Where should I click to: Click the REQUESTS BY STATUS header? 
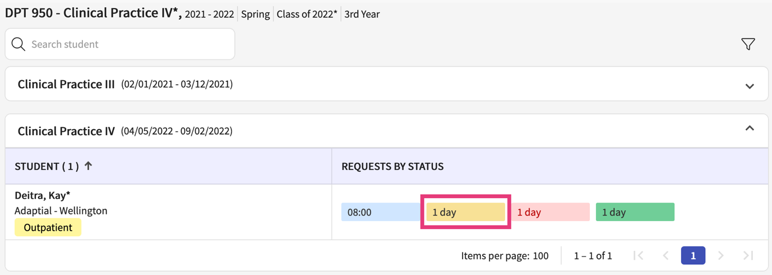click(392, 166)
